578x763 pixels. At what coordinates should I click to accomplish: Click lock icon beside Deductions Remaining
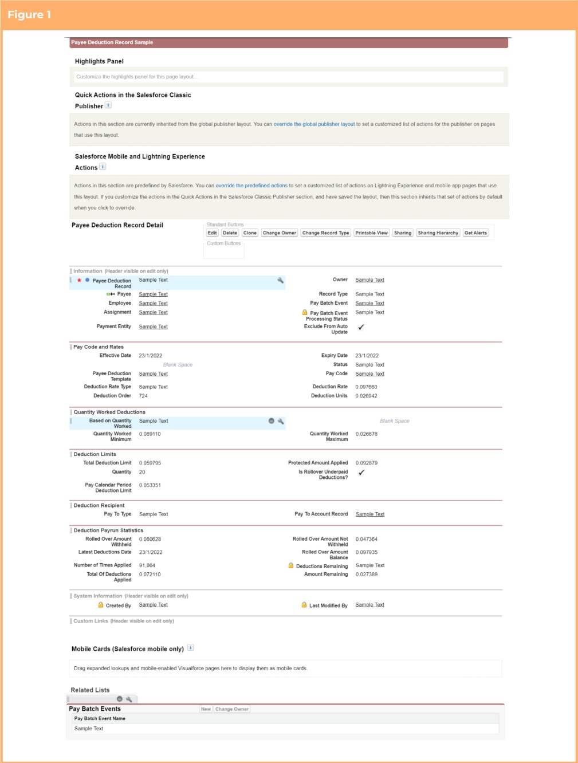(291, 566)
